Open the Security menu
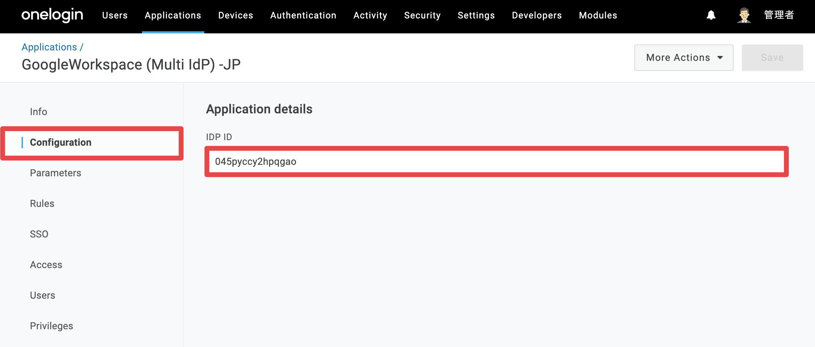815x347 pixels. coord(422,15)
